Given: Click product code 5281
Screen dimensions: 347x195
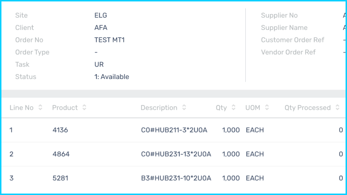Looking at the screenshot, I should pyautogui.click(x=60, y=178).
